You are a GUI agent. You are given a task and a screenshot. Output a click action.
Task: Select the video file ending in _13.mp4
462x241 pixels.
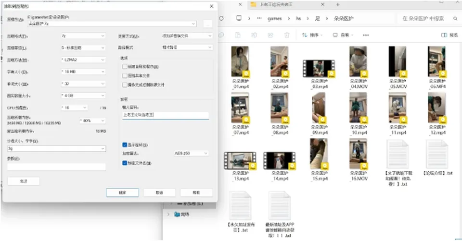tap(241, 167)
